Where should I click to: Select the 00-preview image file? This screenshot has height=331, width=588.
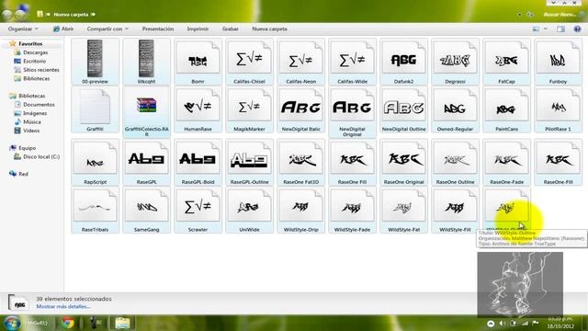point(95,62)
